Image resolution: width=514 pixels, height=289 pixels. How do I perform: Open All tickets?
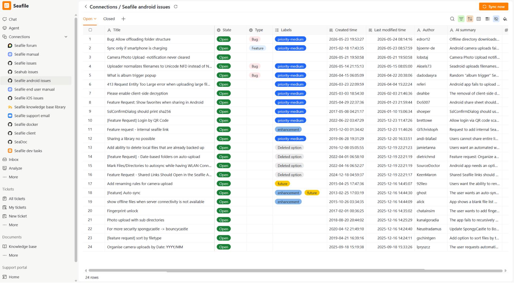17,199
